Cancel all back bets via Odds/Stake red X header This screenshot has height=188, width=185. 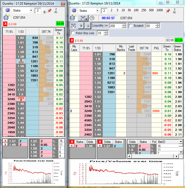tap(100, 142)
